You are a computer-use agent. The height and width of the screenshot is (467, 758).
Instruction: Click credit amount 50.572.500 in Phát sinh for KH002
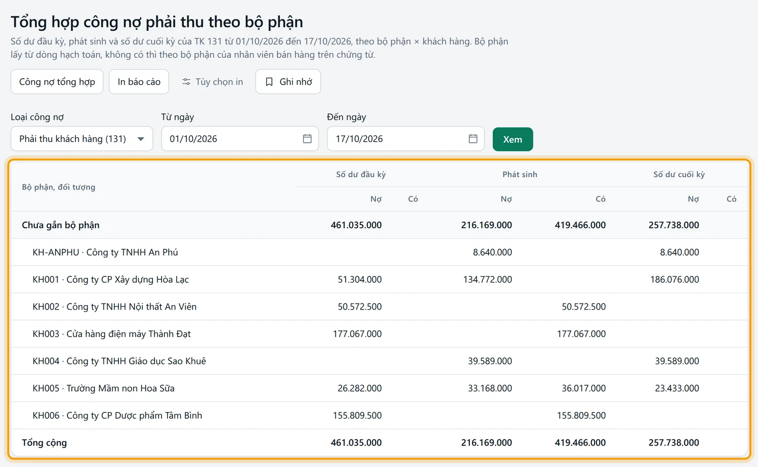[x=584, y=307]
